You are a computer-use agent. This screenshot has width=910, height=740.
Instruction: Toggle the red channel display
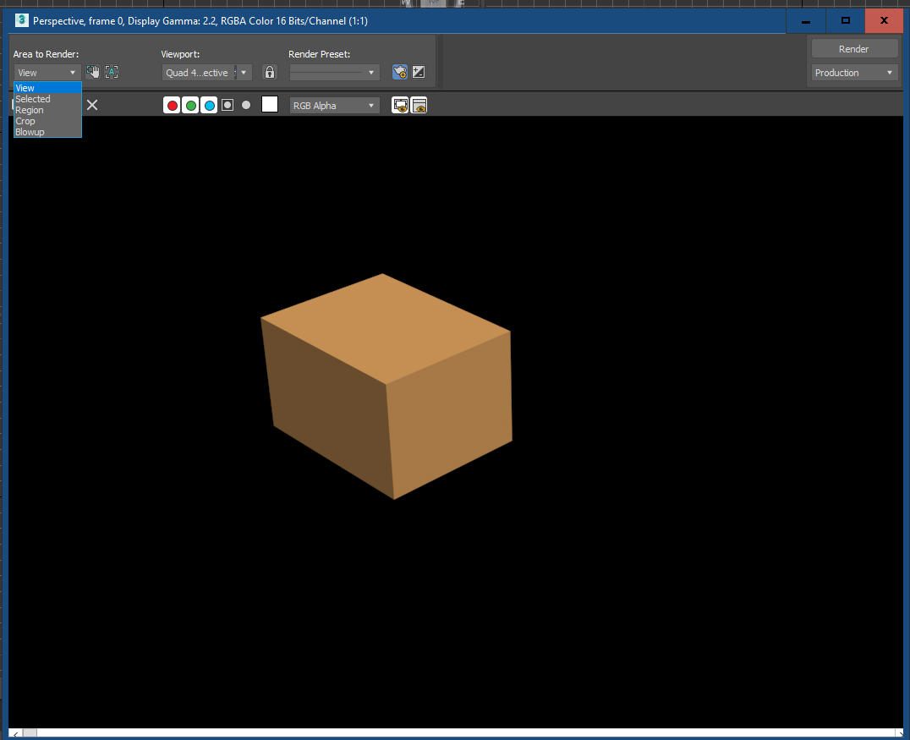coord(172,105)
